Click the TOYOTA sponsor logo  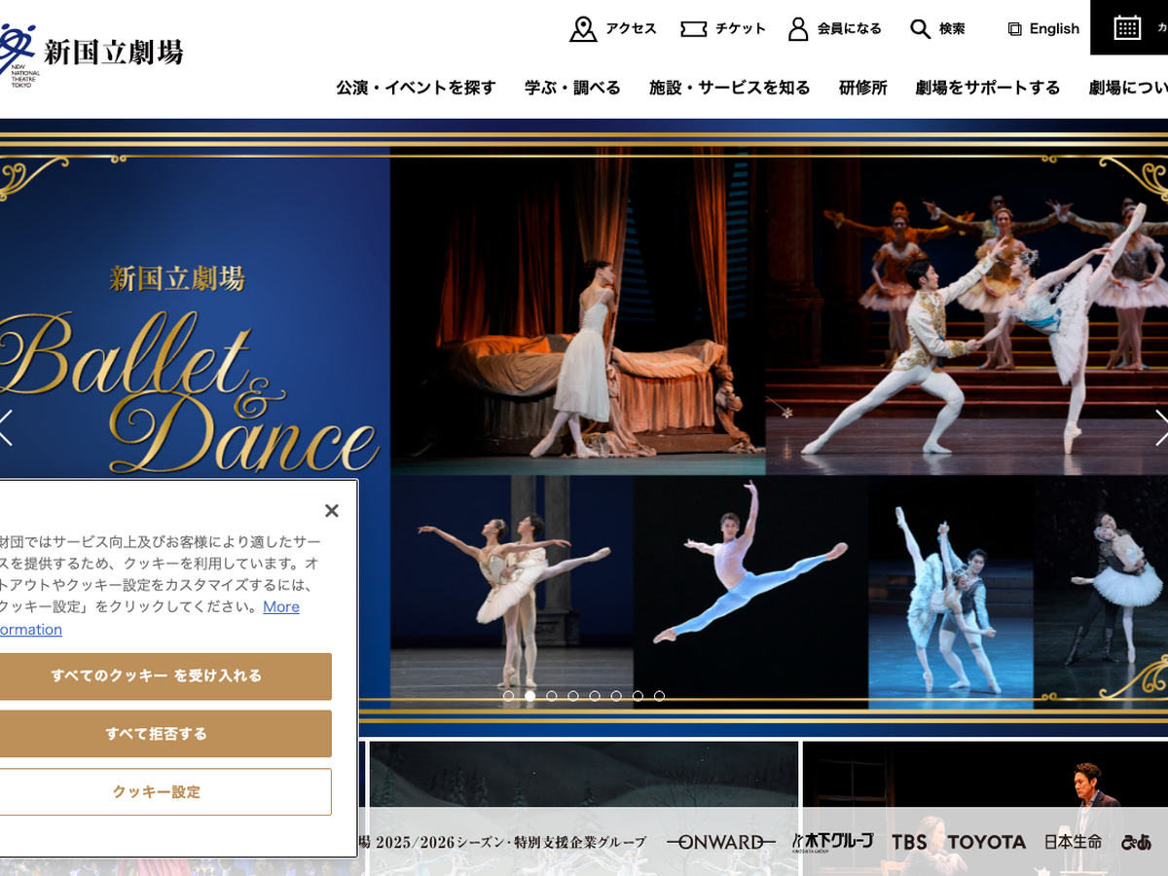tap(986, 842)
